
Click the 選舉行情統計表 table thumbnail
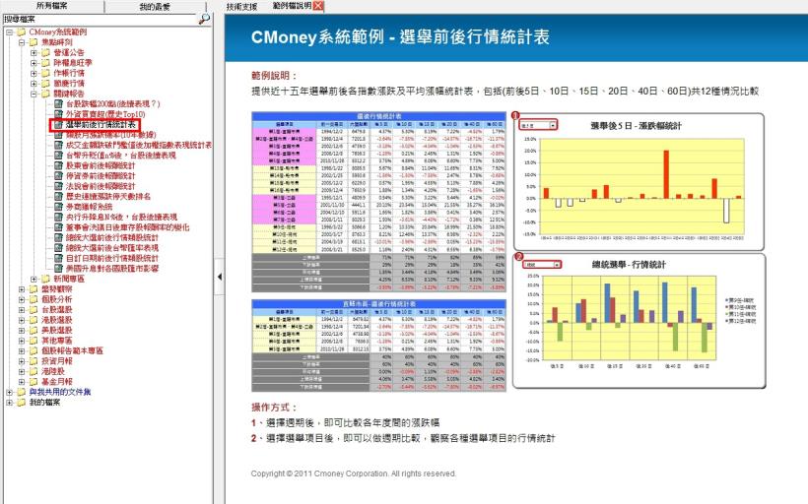[378, 202]
